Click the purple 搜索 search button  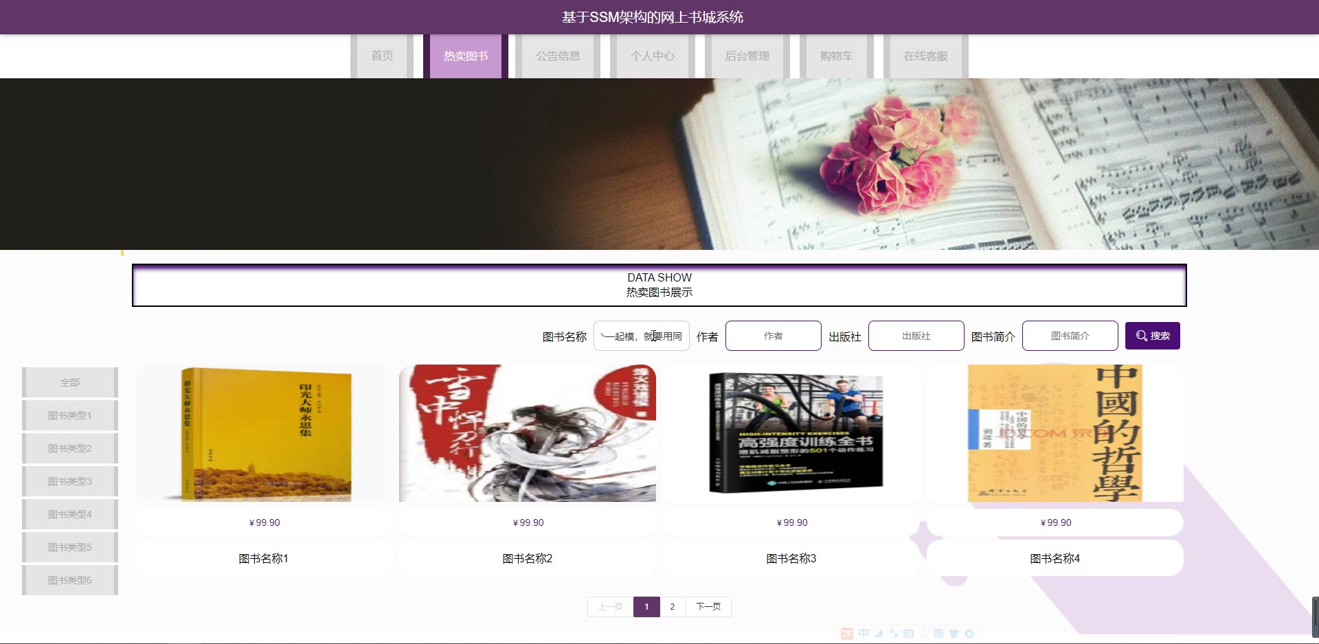pos(1153,336)
